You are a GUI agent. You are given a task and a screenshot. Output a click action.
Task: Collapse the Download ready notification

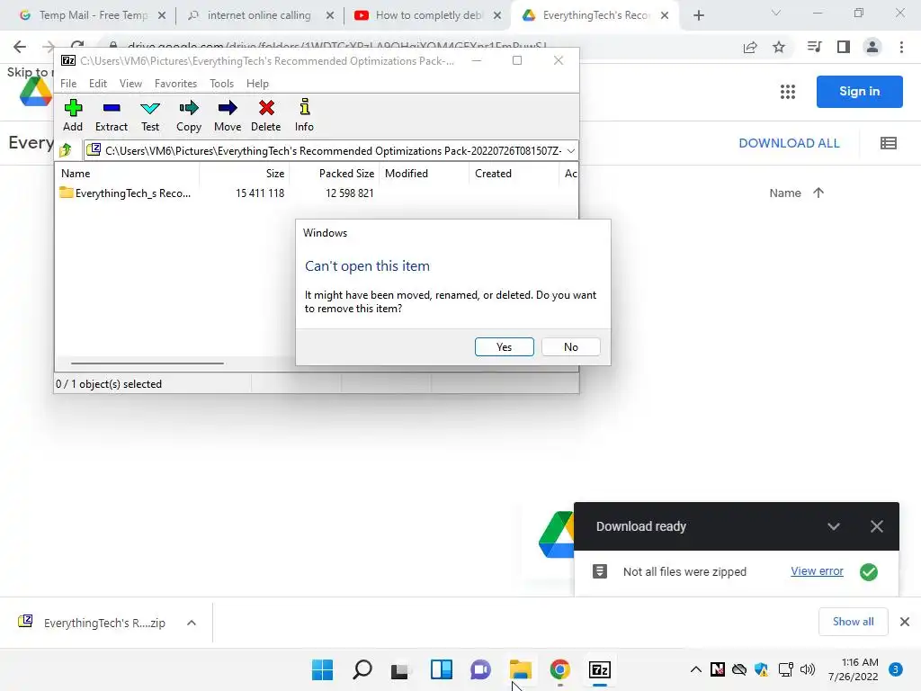(x=834, y=526)
